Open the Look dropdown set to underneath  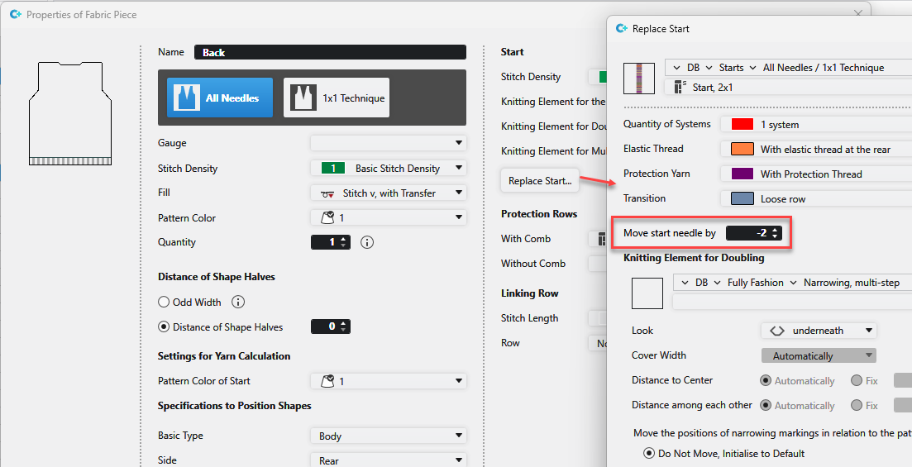tap(818, 331)
